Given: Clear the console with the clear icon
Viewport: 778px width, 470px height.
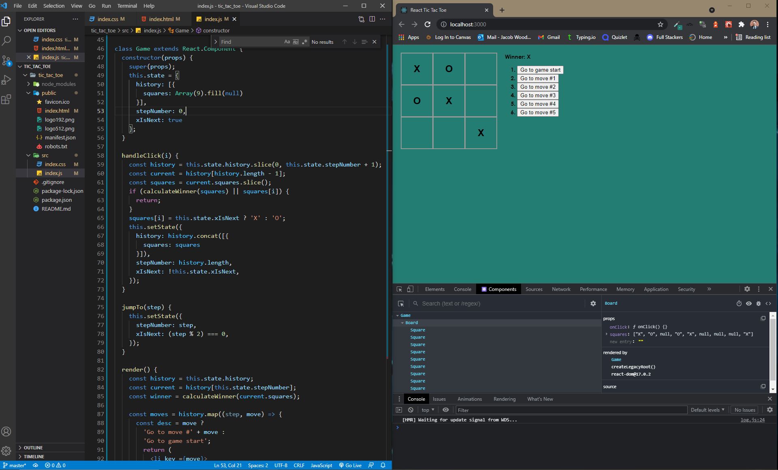Looking at the screenshot, I should (x=410, y=410).
